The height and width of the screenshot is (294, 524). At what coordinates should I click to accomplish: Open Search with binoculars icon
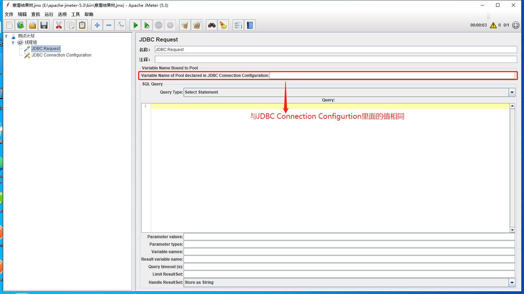coord(212,25)
